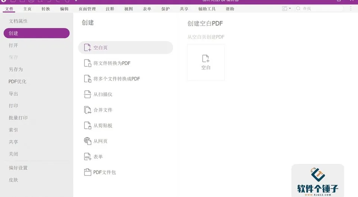This screenshot has width=358, height=197.
Task: Switch to the 视图 tab
Action: pos(128,9)
